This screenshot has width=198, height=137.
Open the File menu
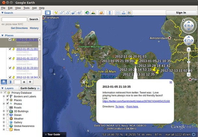pos(3,8)
